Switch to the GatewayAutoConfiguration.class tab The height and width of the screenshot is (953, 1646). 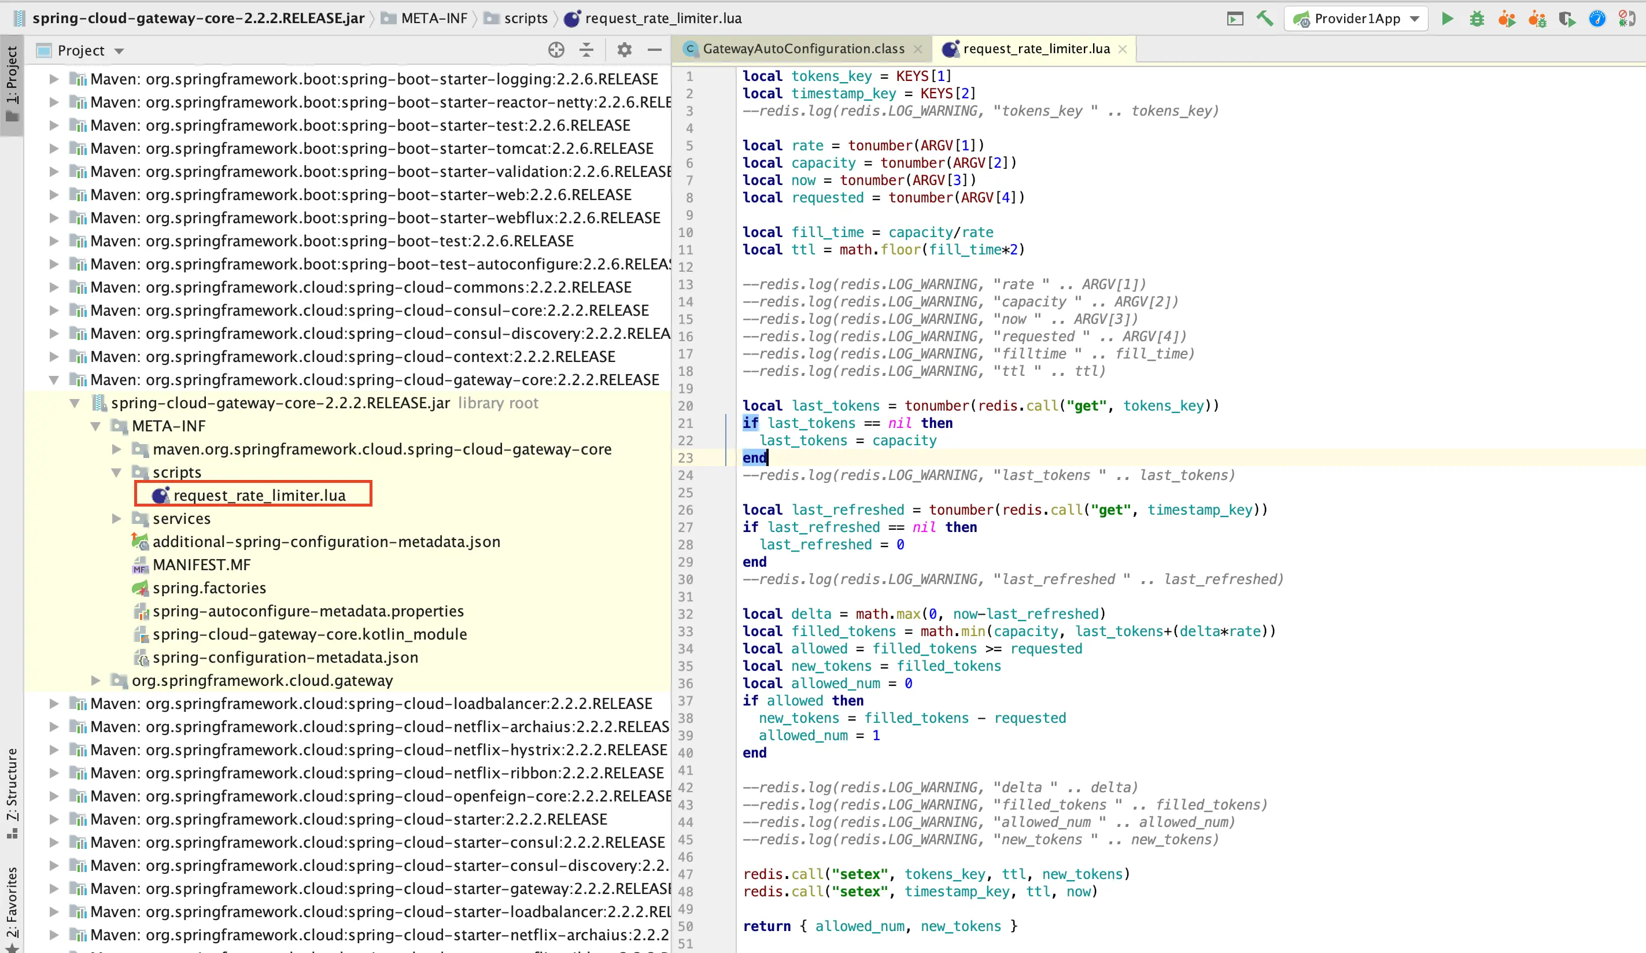tap(803, 49)
